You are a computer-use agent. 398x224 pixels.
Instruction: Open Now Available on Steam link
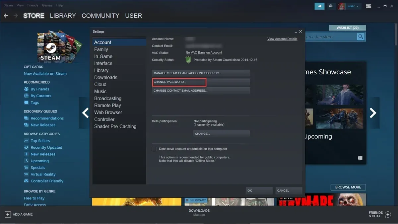point(45,74)
